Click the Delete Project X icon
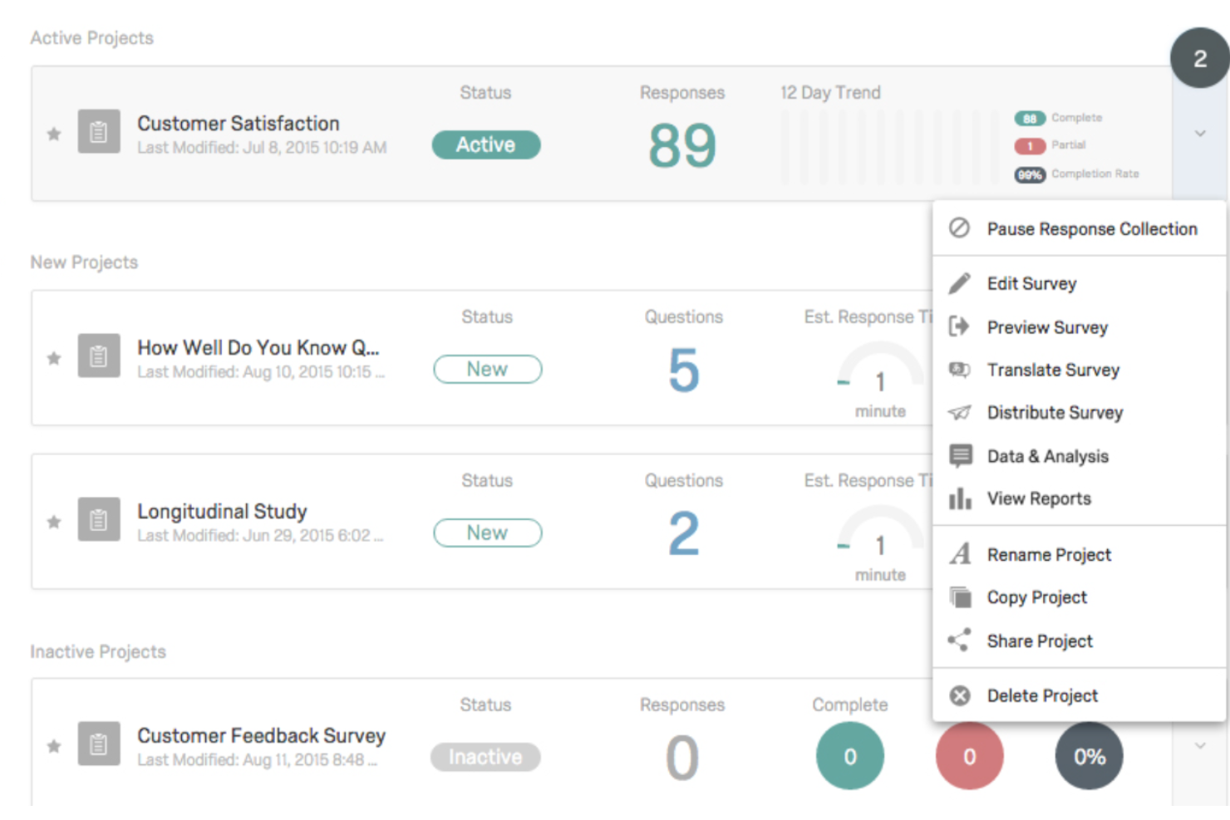Screen dimensions: 1230x820 tap(960, 695)
